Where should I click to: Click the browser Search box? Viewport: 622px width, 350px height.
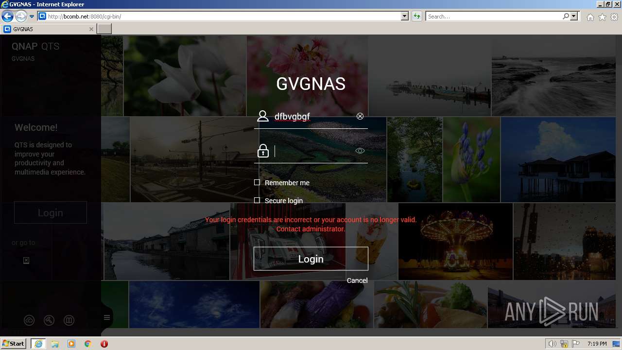point(494,17)
